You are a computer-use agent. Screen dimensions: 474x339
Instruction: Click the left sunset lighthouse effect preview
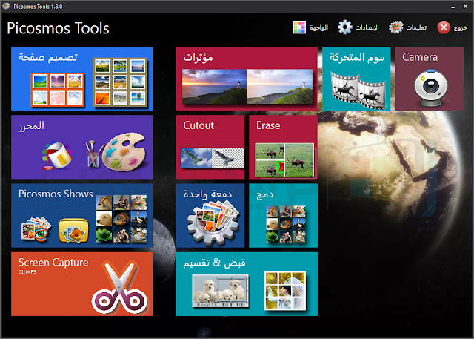214,87
